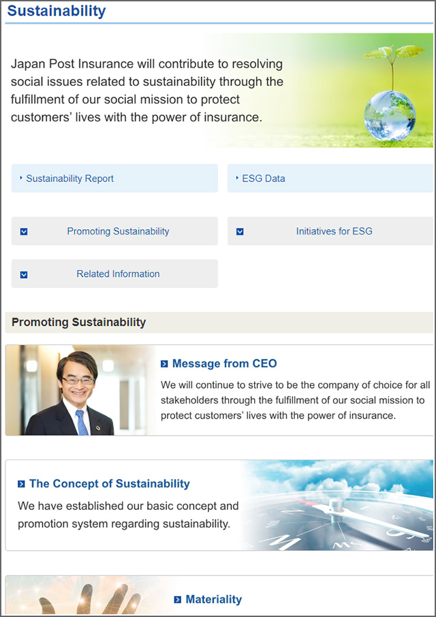Jump to Initiatives for ESG section
This screenshot has width=436, height=617.
334,232
